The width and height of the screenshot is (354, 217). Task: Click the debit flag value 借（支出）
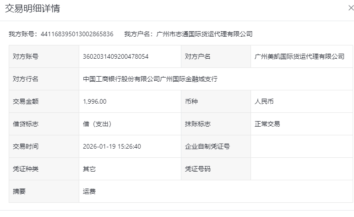[97, 124]
